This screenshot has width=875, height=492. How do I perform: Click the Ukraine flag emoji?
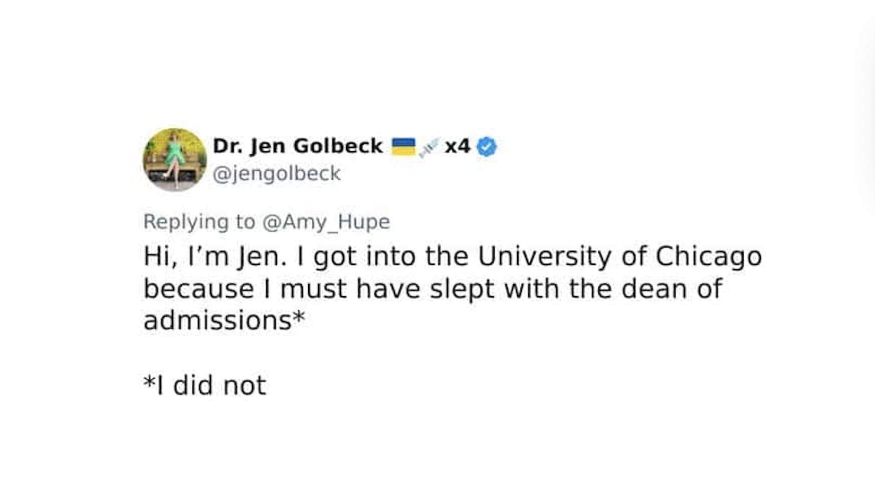tap(403, 147)
